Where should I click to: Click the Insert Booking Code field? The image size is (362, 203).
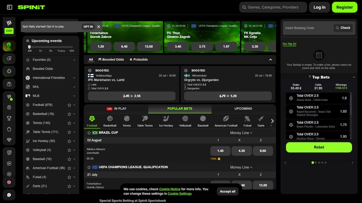308,28
